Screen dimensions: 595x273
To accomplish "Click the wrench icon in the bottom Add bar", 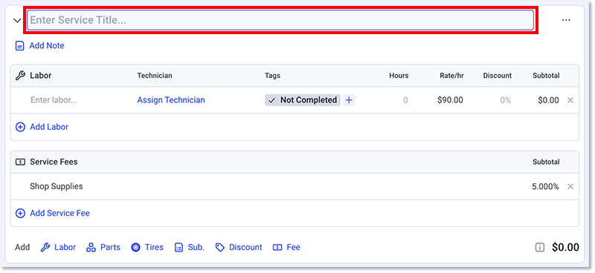I will click(x=45, y=248).
